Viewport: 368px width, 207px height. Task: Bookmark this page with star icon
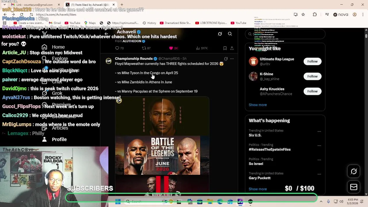click(x=303, y=14)
